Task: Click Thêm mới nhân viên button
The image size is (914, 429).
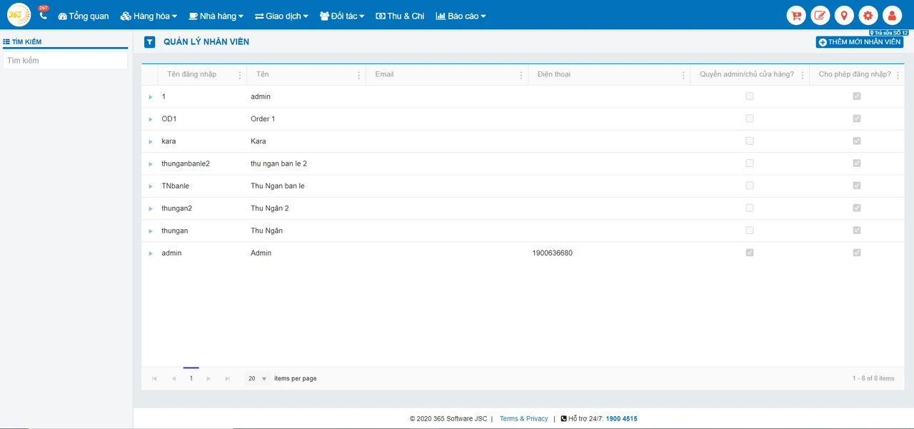Action: [860, 42]
